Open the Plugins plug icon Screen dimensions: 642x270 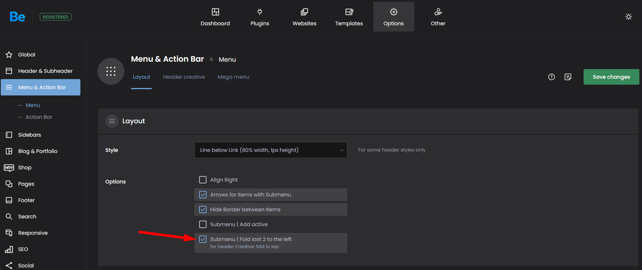click(x=260, y=12)
